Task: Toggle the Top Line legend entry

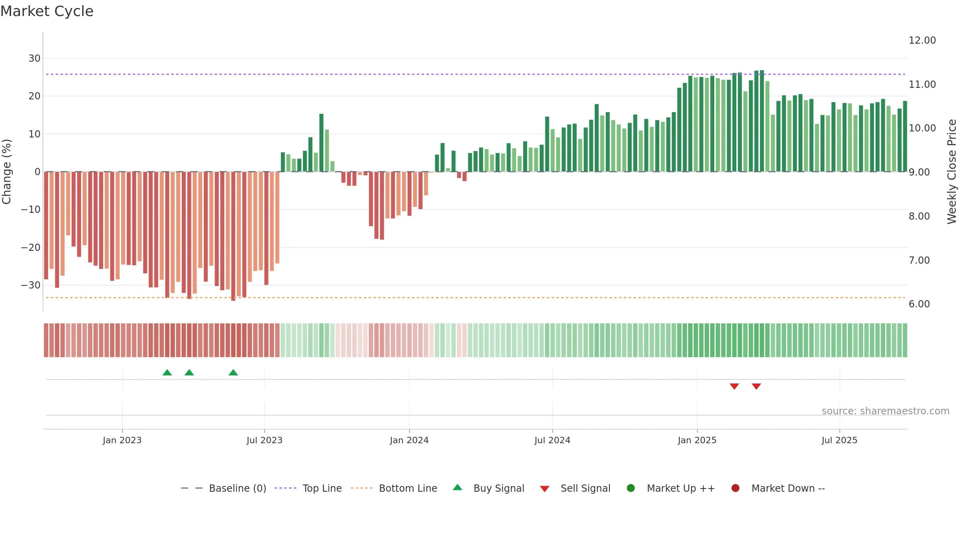Action: tap(308, 488)
